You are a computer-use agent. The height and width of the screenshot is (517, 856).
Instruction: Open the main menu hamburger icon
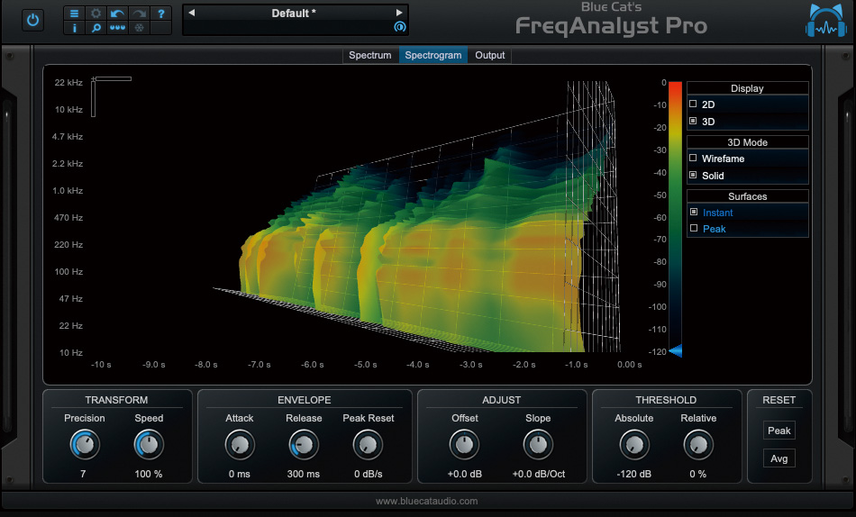[74, 14]
